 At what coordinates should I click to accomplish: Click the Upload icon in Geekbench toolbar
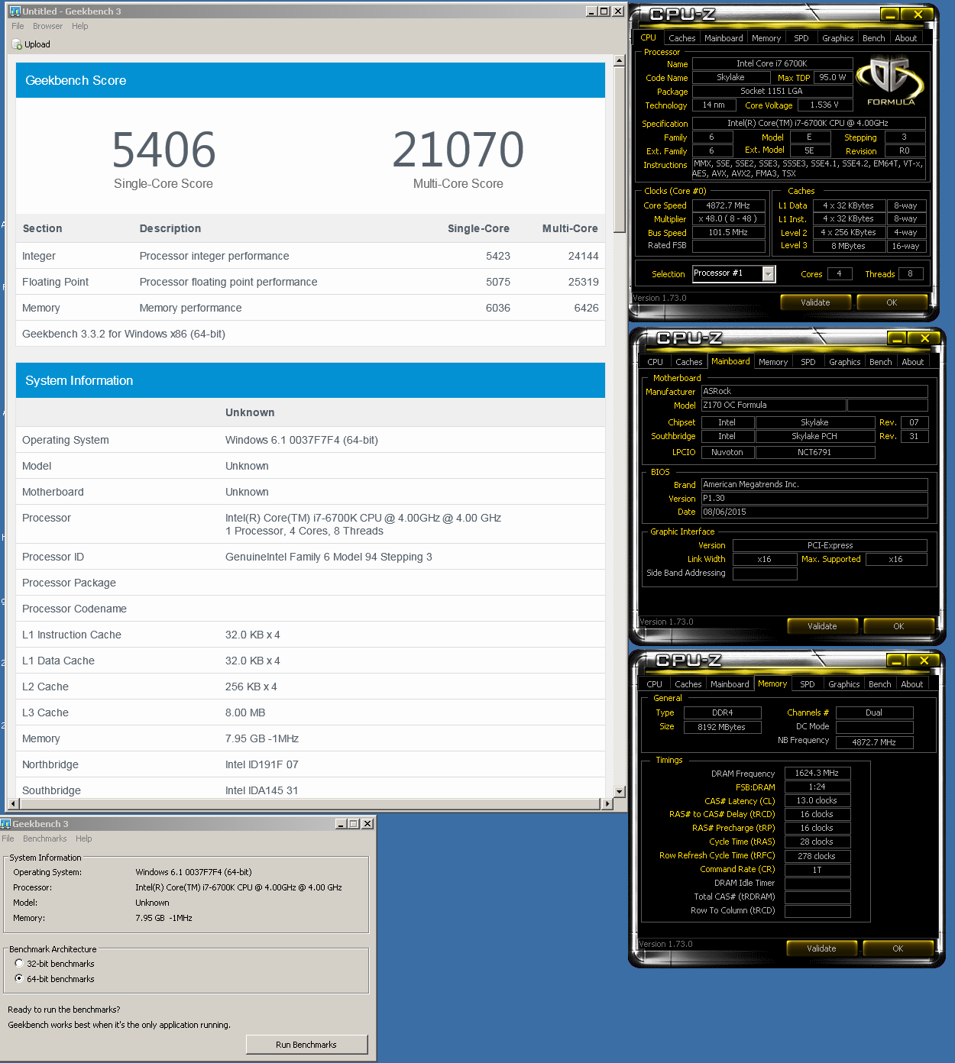point(17,44)
